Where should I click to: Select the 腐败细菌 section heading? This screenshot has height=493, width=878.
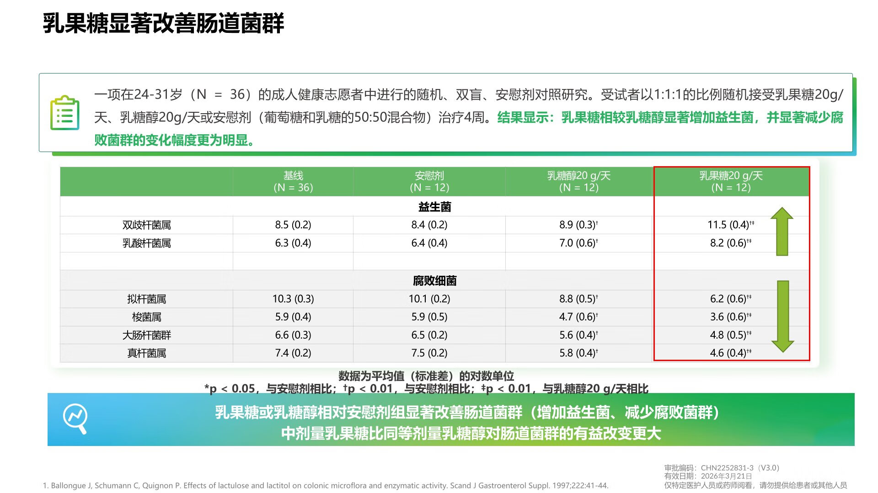coord(434,281)
